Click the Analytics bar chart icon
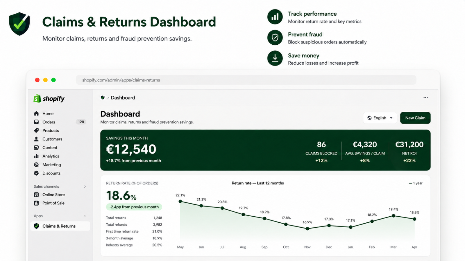The image size is (465, 261). (x=36, y=156)
